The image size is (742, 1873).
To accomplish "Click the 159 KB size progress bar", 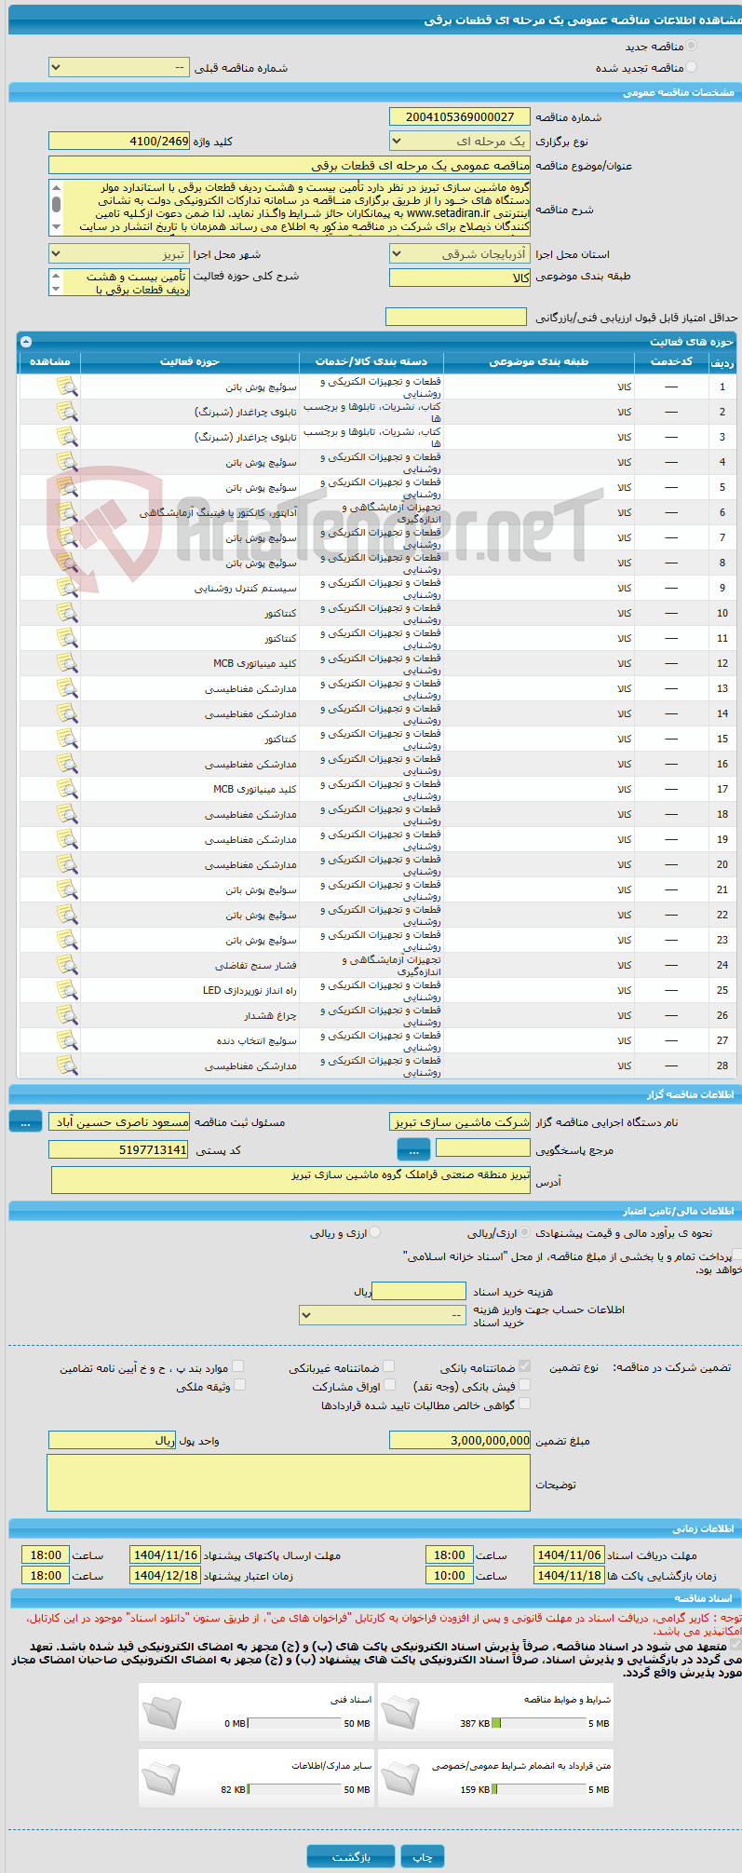I will click(539, 1789).
